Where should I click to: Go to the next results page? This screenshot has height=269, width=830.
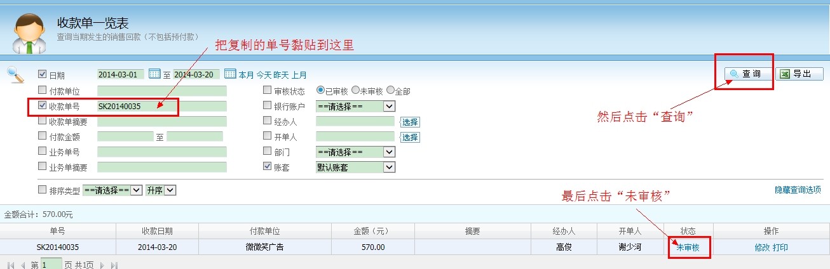102,265
